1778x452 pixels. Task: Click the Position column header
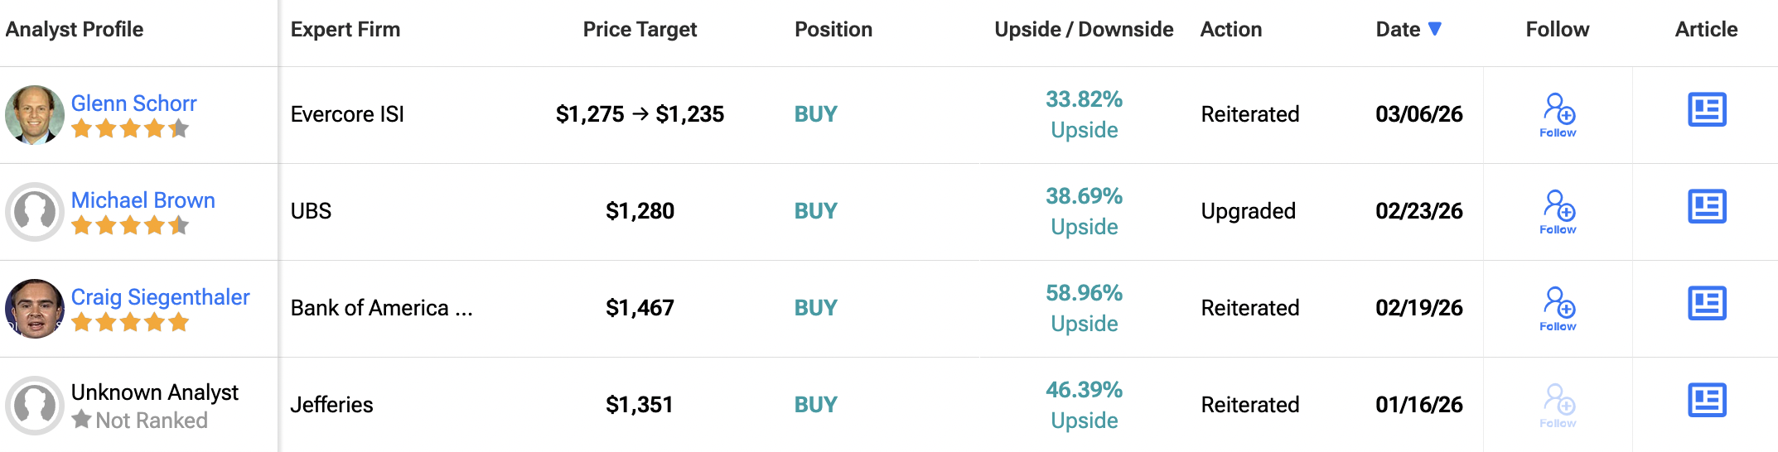833,30
